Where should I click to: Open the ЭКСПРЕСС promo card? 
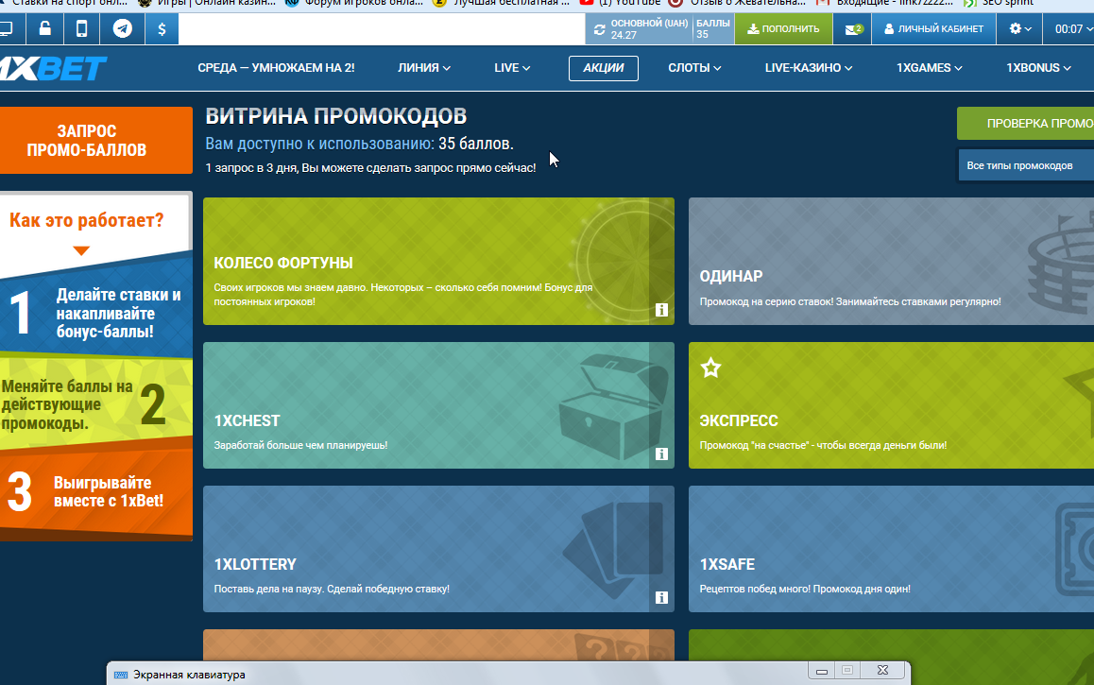pyautogui.click(x=891, y=405)
